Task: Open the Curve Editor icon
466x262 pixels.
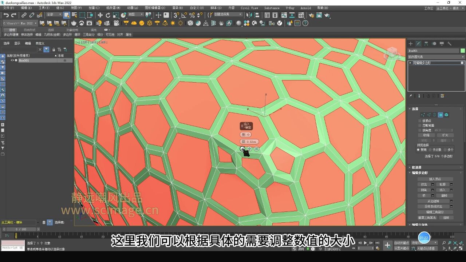Action: point(284,15)
